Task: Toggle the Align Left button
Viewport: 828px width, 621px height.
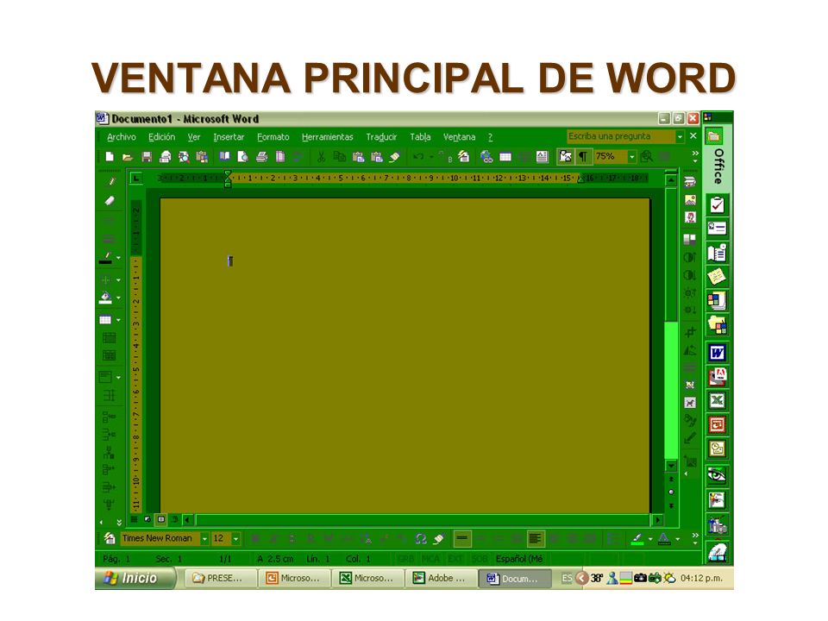Action: point(535,538)
